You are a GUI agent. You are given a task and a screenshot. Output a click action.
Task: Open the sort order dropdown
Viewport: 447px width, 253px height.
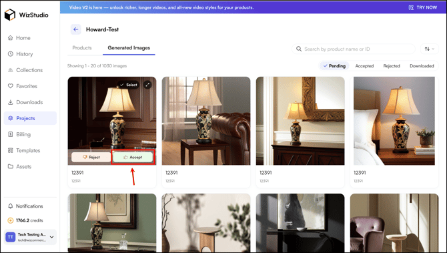pyautogui.click(x=430, y=49)
